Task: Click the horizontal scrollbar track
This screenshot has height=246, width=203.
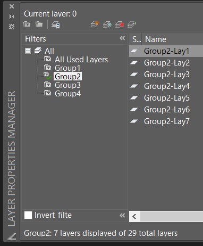Action: (x=172, y=216)
